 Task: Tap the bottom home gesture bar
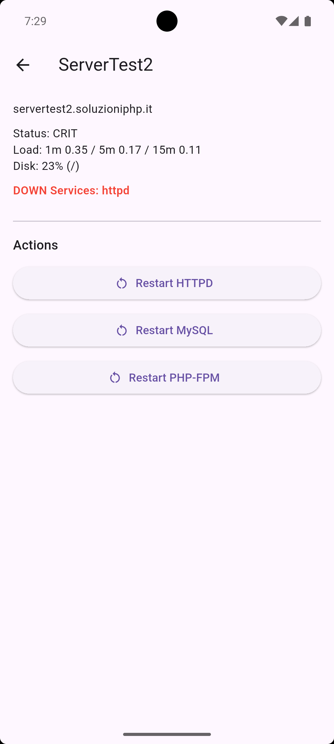(x=167, y=734)
